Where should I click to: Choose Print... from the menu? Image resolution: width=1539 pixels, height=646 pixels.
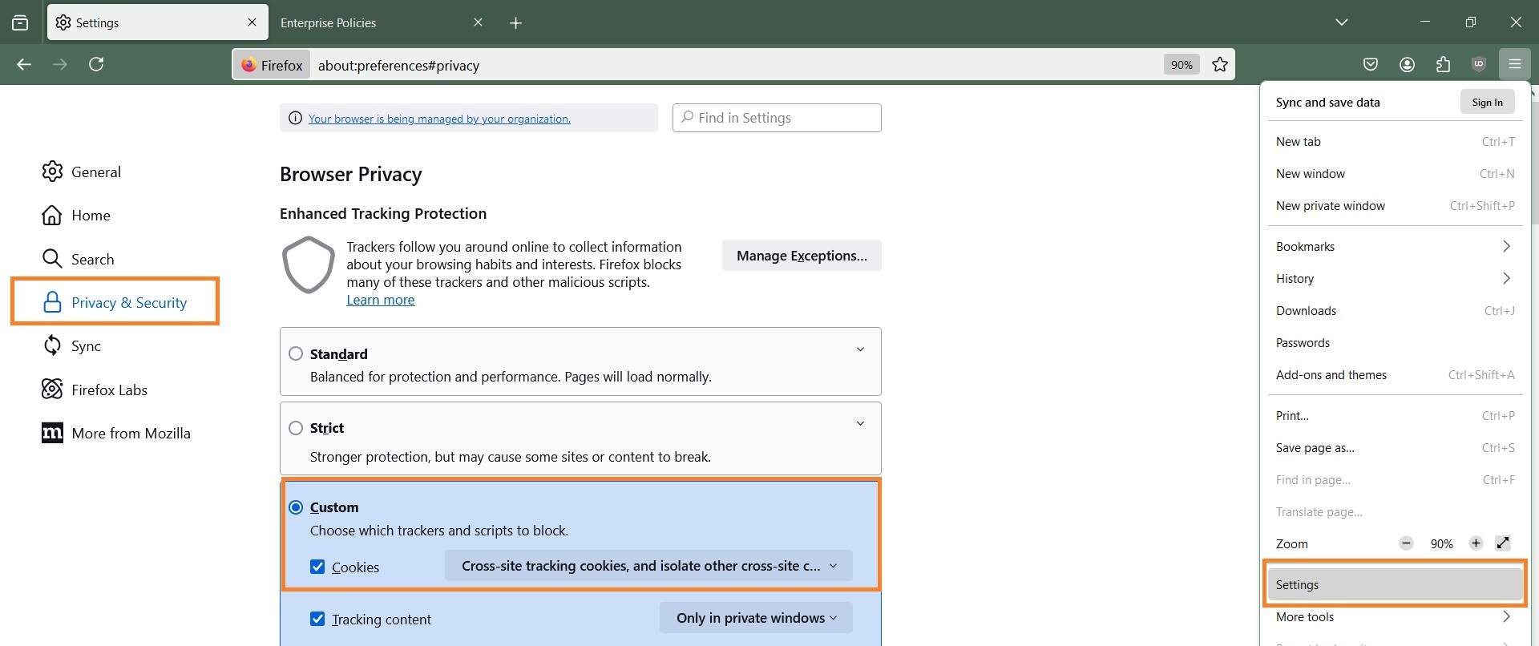coord(1395,415)
